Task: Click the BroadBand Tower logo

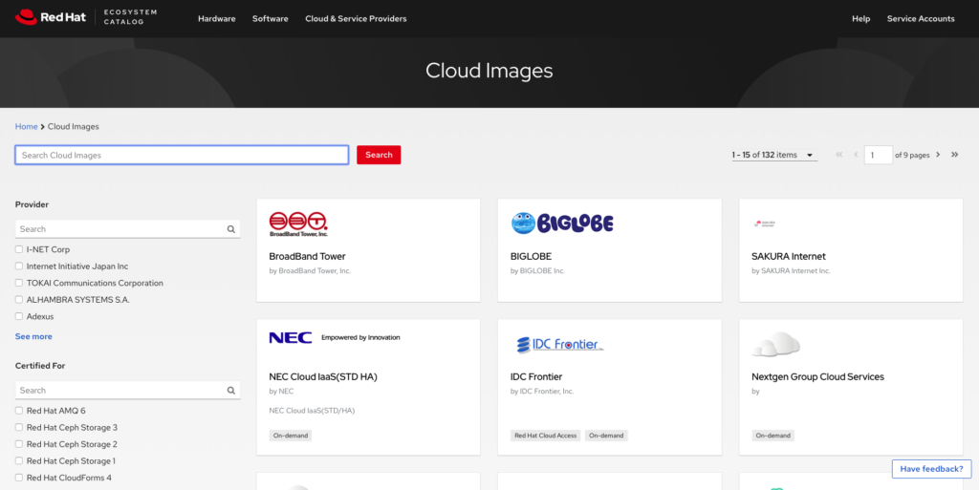Action: click(298, 224)
